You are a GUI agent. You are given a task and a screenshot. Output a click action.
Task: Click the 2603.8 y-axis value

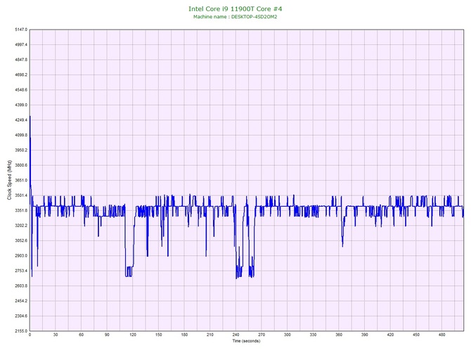pyautogui.click(x=21, y=285)
